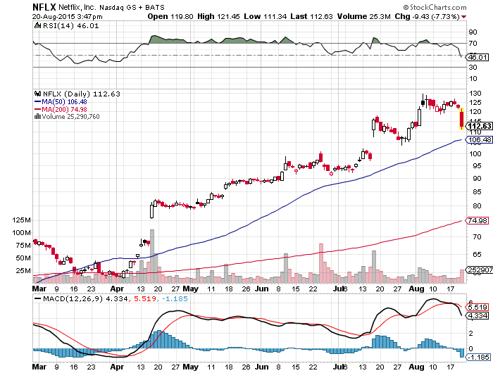Click the RSI axis label 90
The height and width of the screenshot is (373, 493).
[473, 32]
